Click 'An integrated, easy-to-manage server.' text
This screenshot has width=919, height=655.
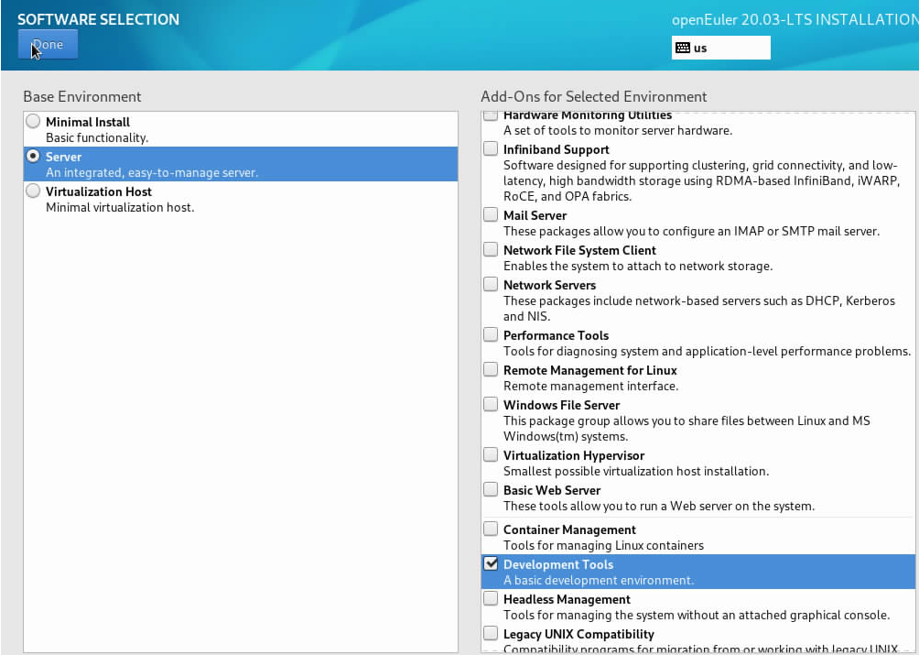point(152,173)
